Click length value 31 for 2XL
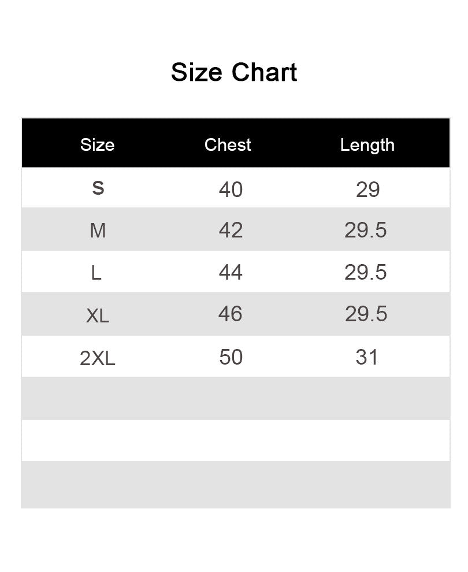The height and width of the screenshot is (572, 468). [366, 356]
